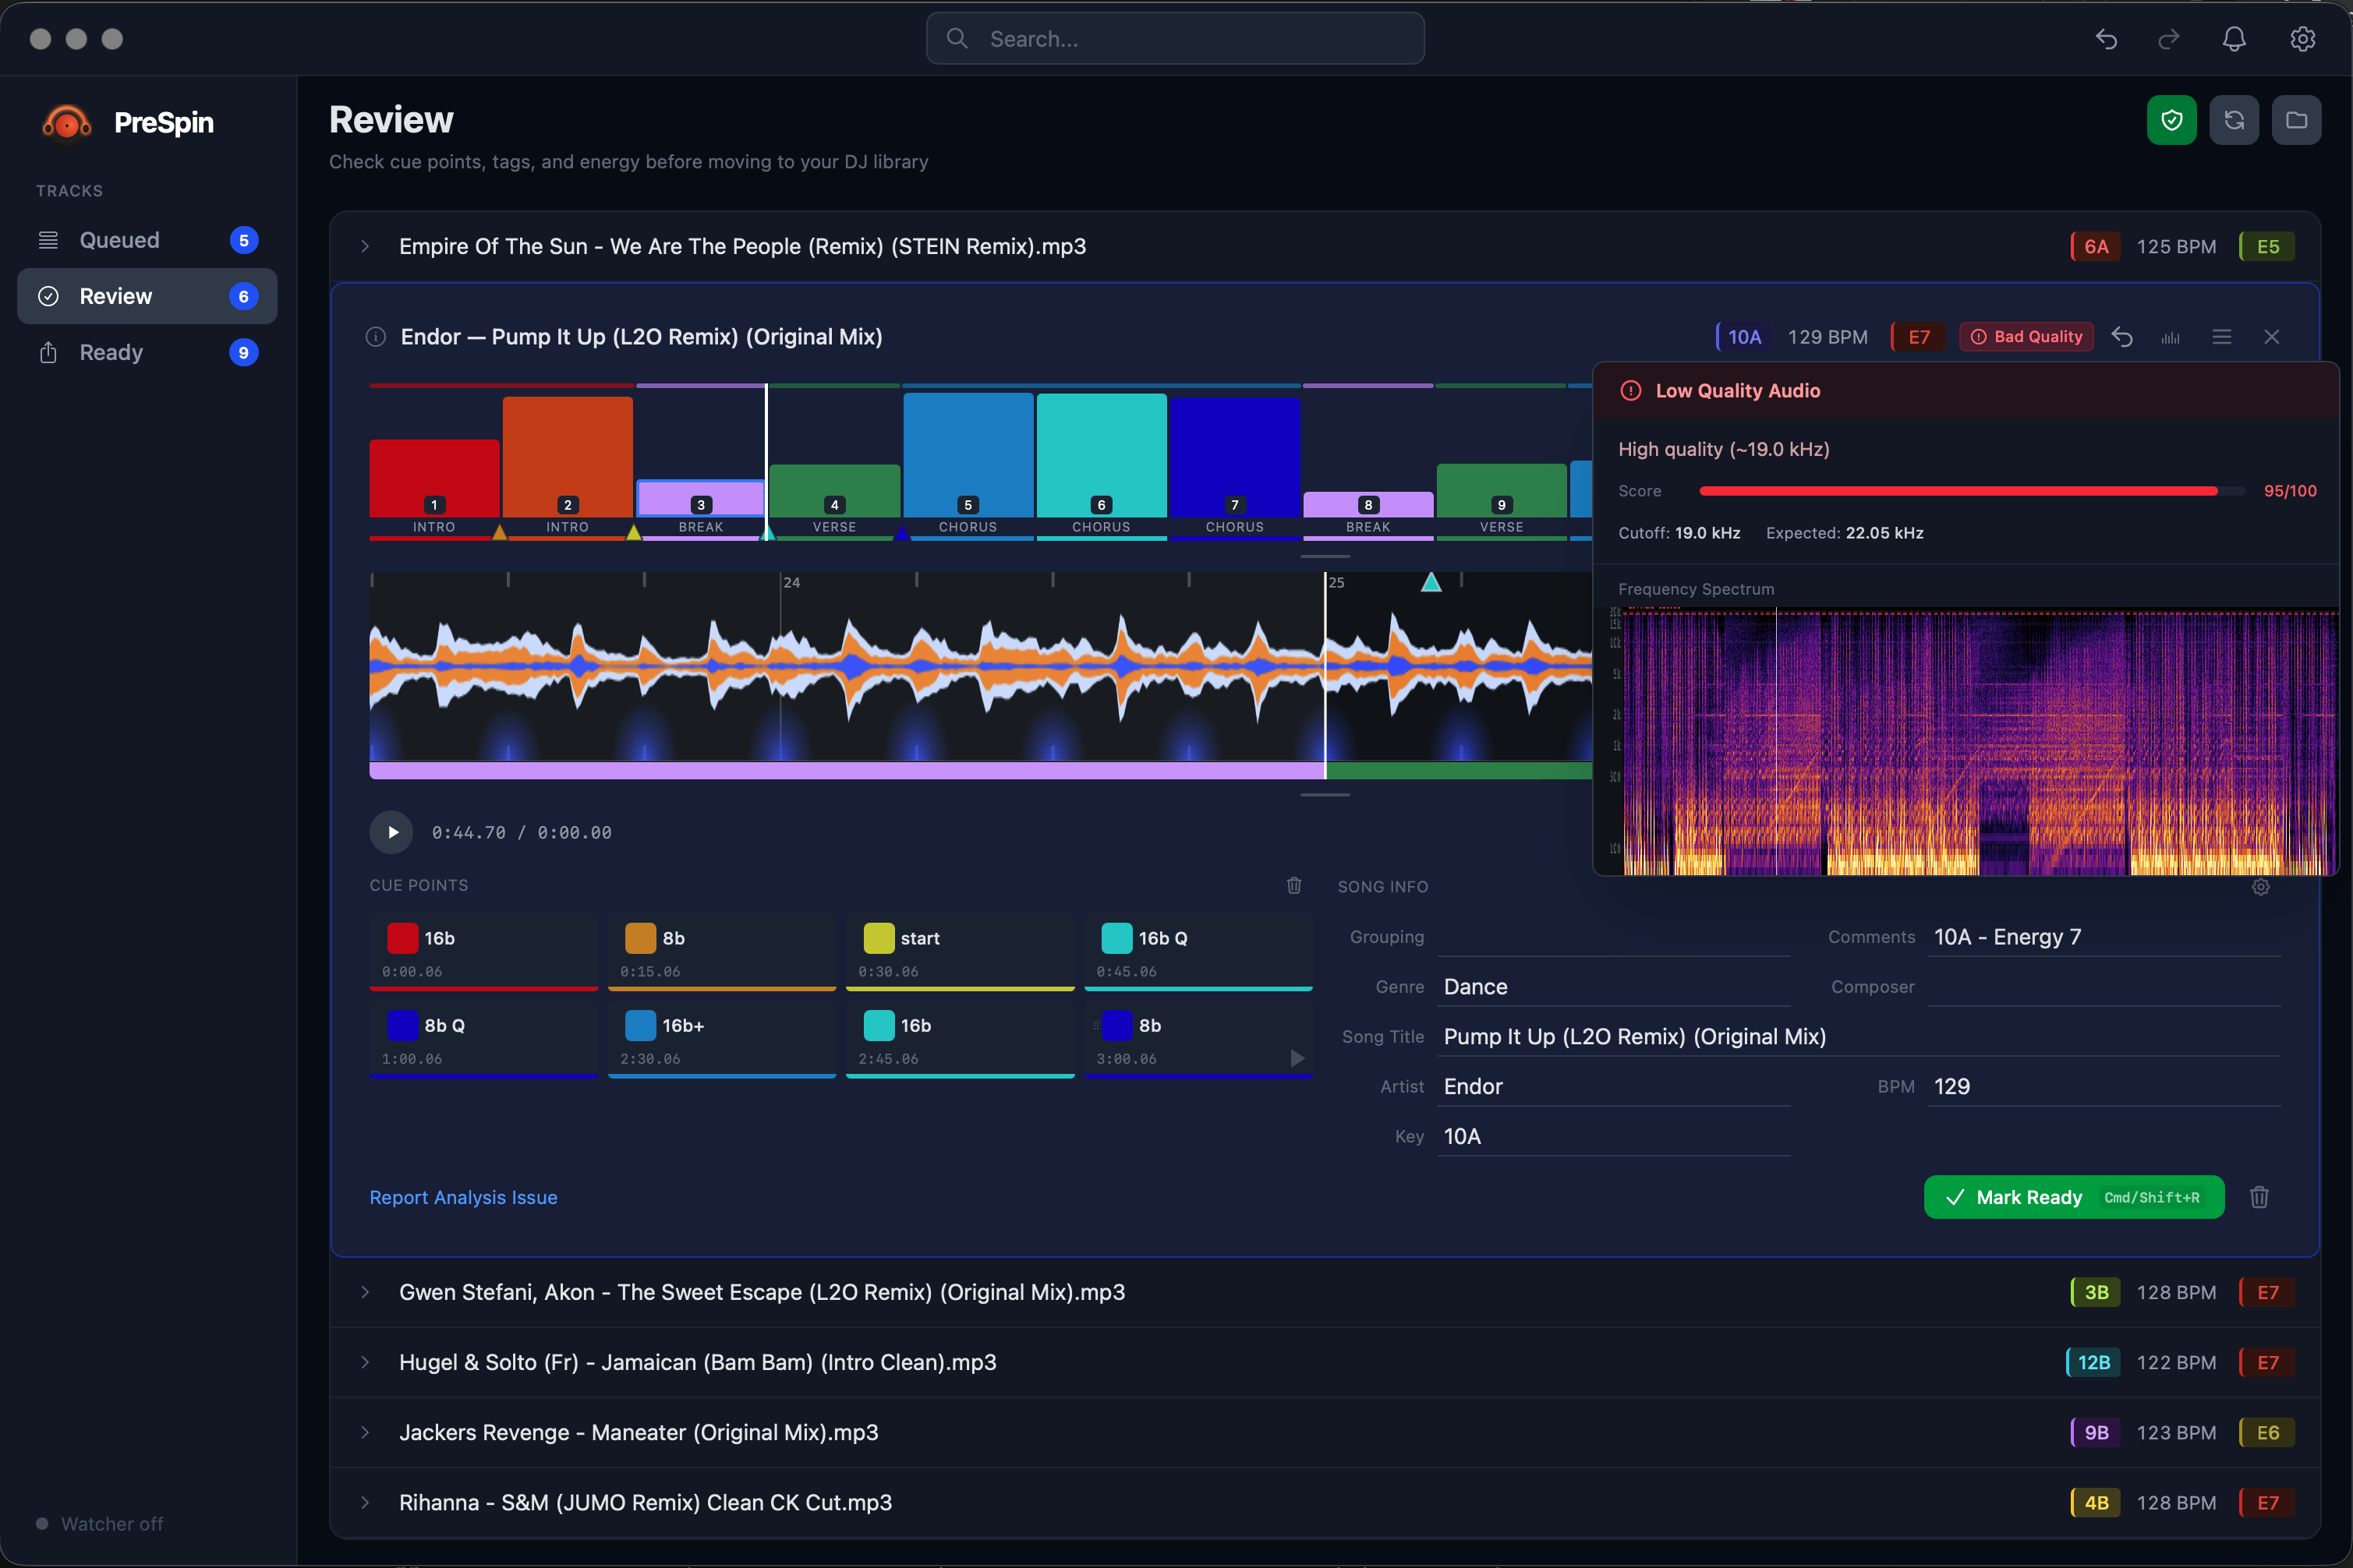Expand Gwen Stefani Sweet Escape track
Image resolution: width=2353 pixels, height=1568 pixels.
365,1292
